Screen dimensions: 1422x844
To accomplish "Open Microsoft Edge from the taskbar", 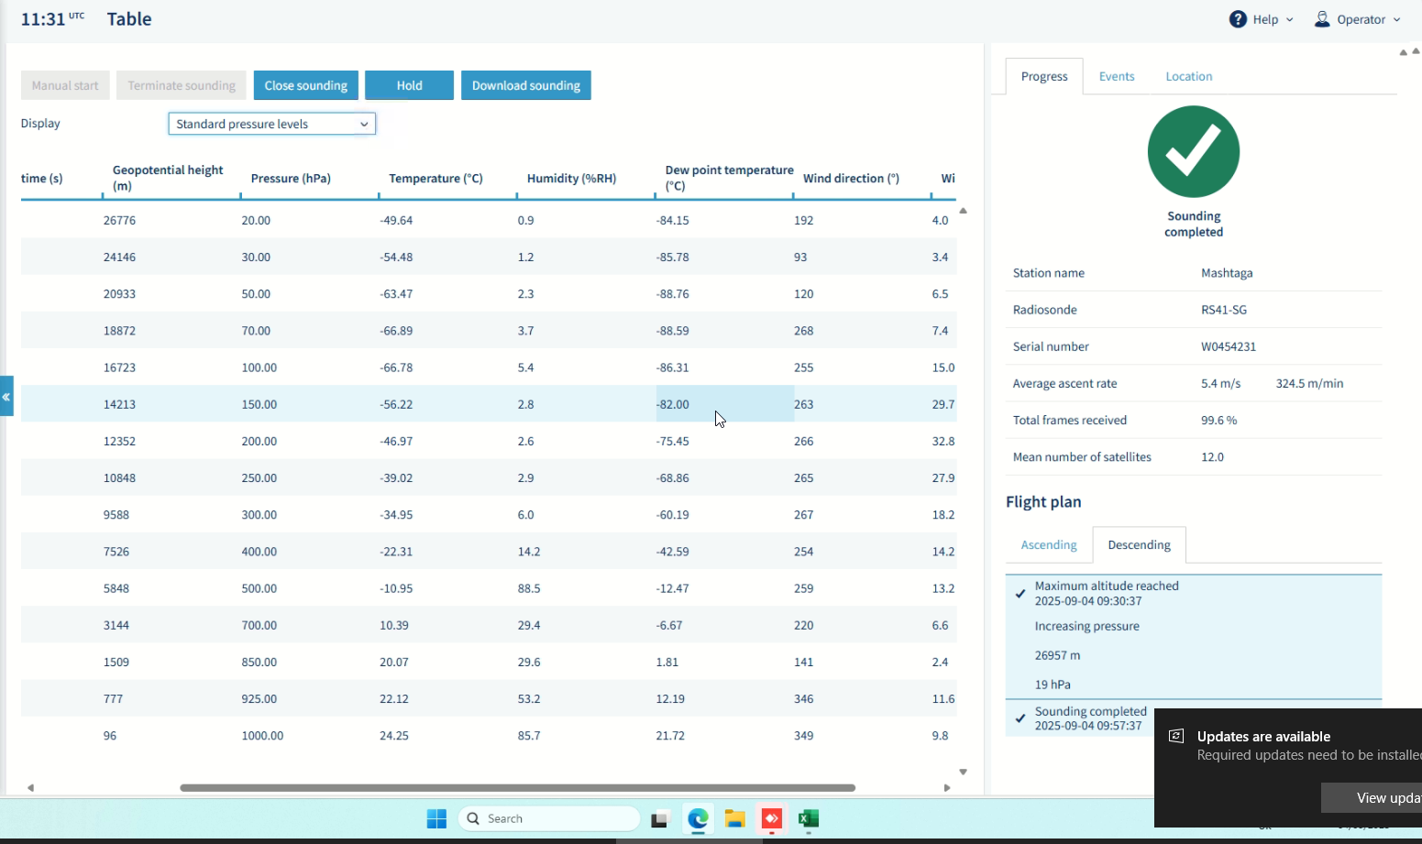I will pyautogui.click(x=698, y=818).
